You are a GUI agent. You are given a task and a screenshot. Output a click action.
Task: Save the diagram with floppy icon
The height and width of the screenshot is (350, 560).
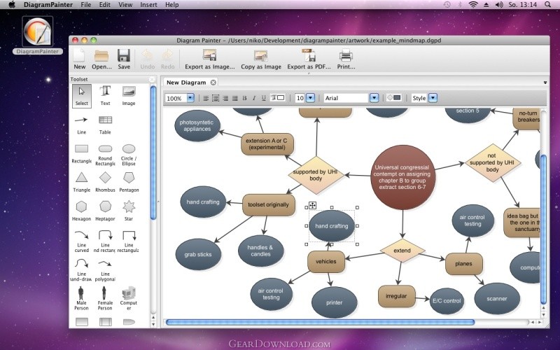[x=124, y=59]
